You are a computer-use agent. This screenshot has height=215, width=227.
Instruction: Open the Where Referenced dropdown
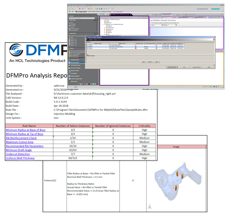point(193,17)
